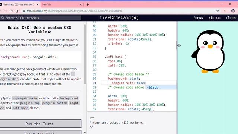238x134 pixels.
Task: Open the /forum link
Action: click(x=215, y=18)
